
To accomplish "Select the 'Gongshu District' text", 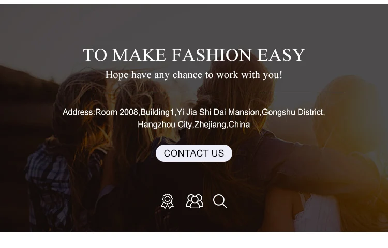I will point(293,112).
